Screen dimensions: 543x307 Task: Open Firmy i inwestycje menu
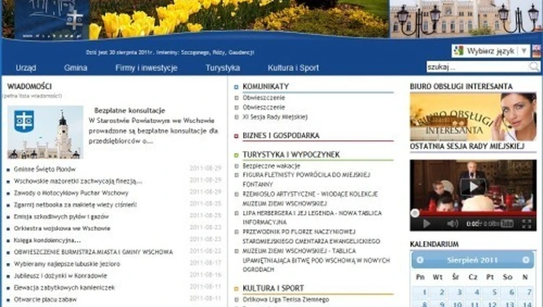[146, 68]
